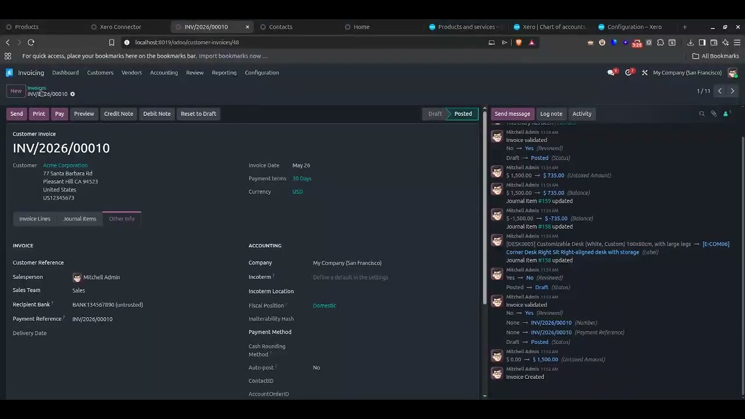Go to the previous record arrow

tap(720, 91)
